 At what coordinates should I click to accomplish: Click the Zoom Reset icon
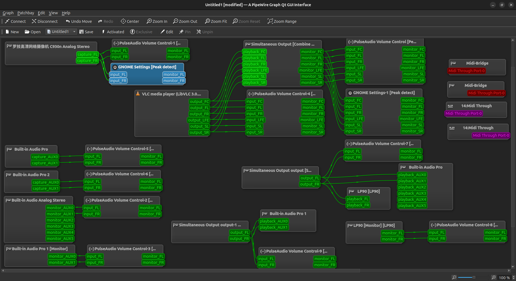pyautogui.click(x=235, y=21)
